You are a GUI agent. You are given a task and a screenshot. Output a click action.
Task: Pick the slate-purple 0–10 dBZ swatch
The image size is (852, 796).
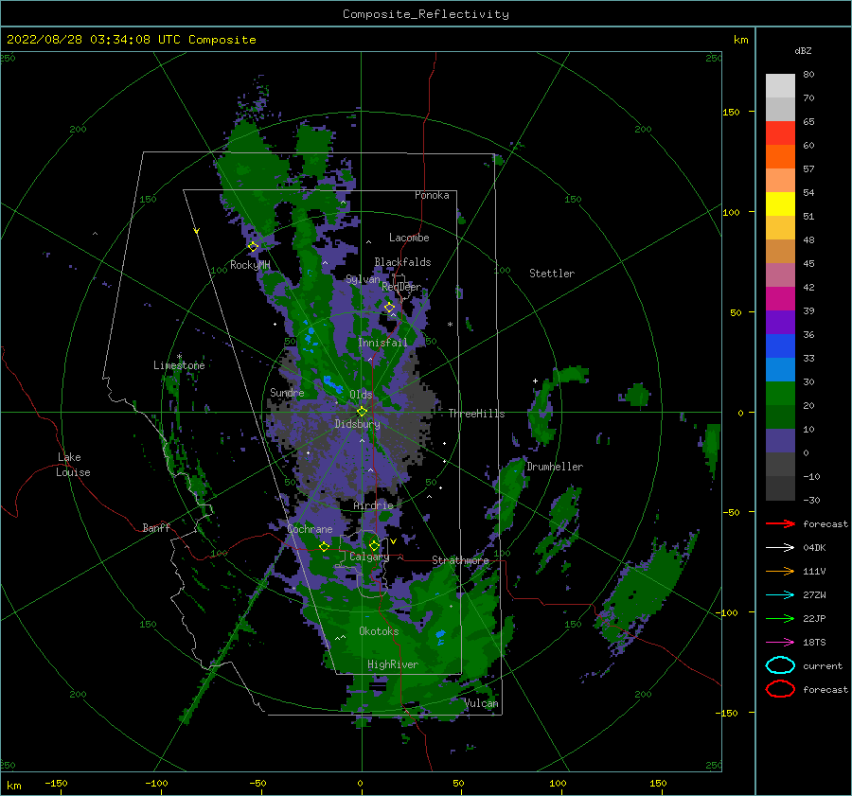tap(780, 441)
